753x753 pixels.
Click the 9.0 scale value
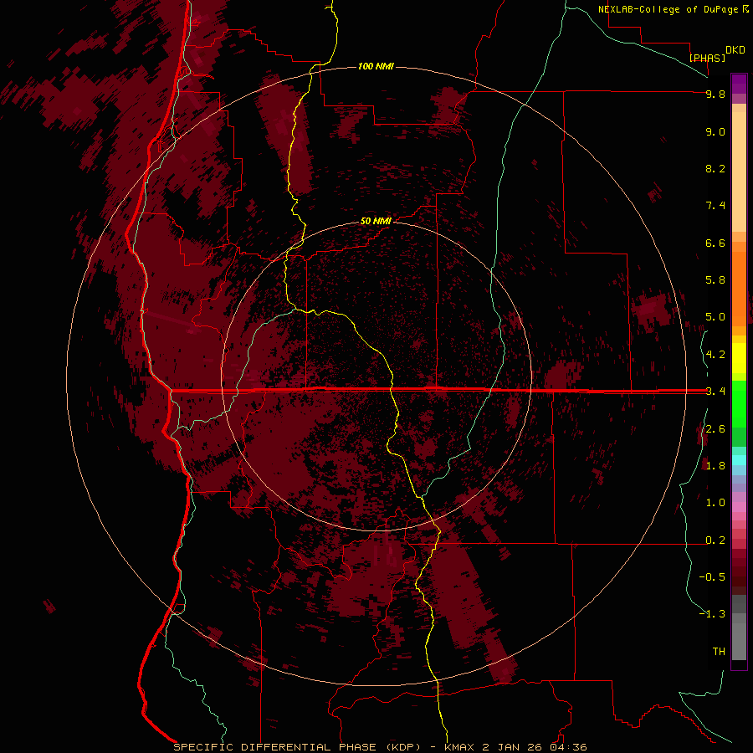click(x=715, y=131)
